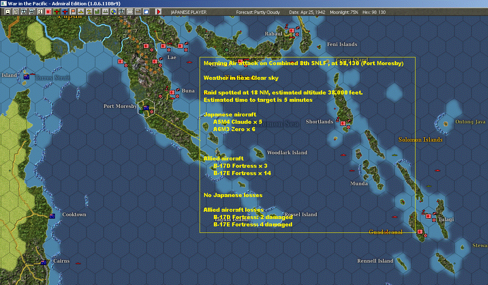Image resolution: width=488 pixels, height=285 pixels.
Task: Select the Australian flag at Cairns
Action: click(44, 262)
